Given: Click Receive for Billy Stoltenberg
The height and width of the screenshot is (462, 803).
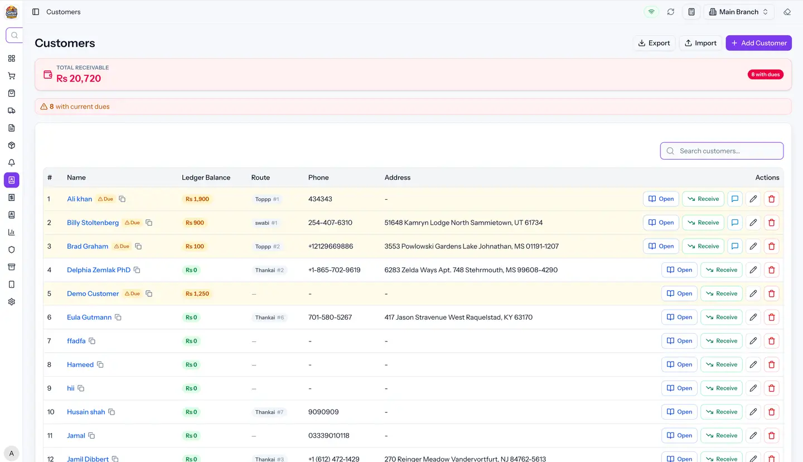Looking at the screenshot, I should click(x=703, y=223).
